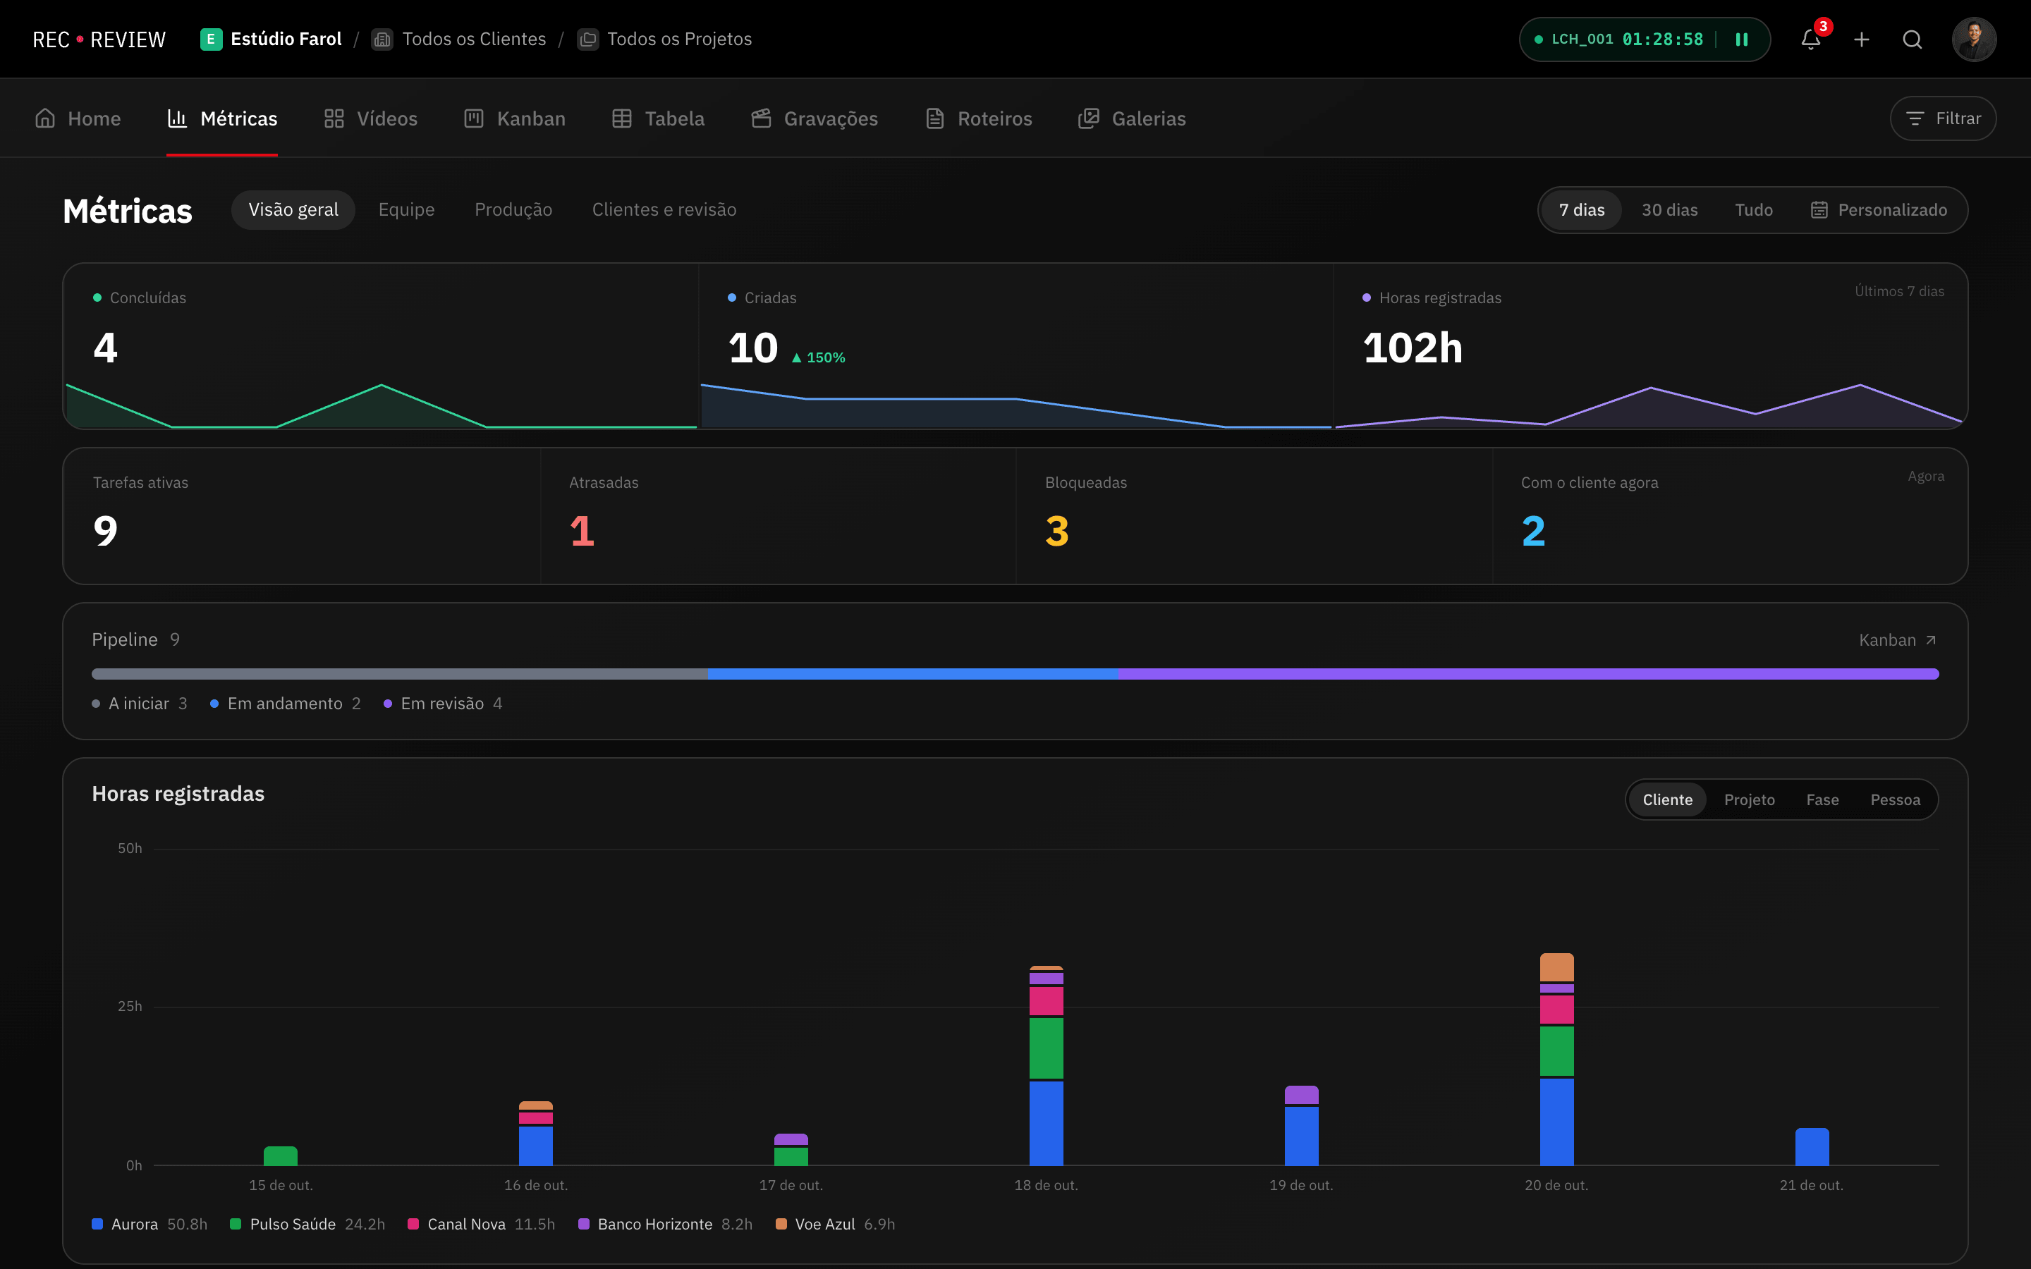Image resolution: width=2031 pixels, height=1269 pixels.
Task: Open the notifications bell
Action: pyautogui.click(x=1810, y=39)
